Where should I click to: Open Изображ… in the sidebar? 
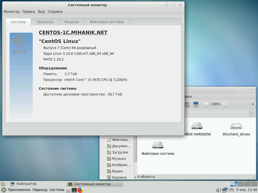(x=119, y=165)
